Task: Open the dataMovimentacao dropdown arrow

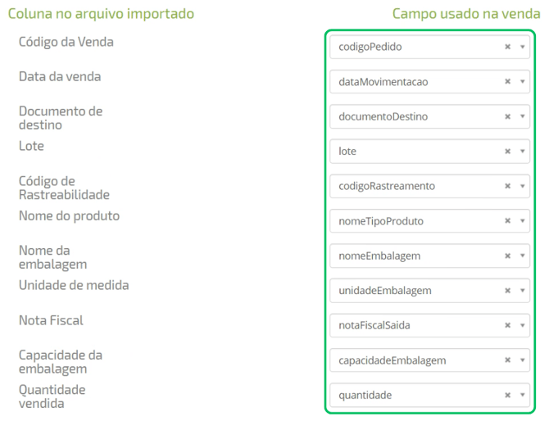Action: tap(522, 82)
